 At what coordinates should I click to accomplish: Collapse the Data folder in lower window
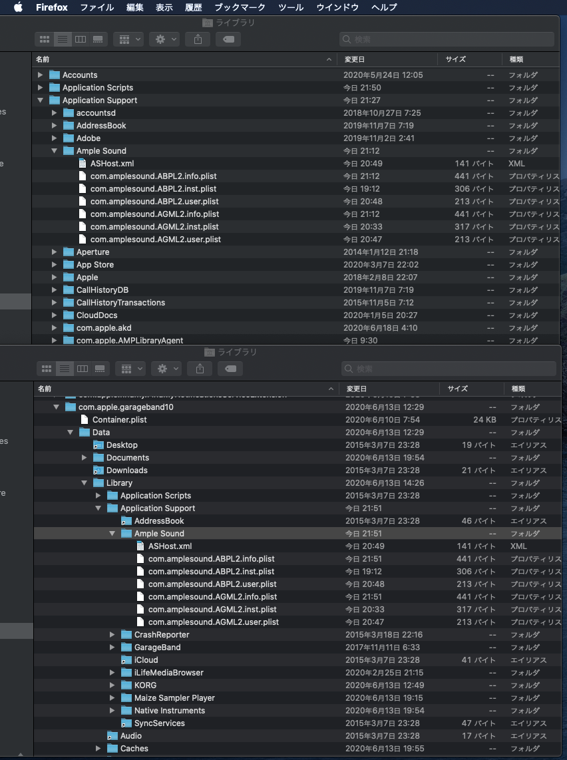click(x=71, y=433)
